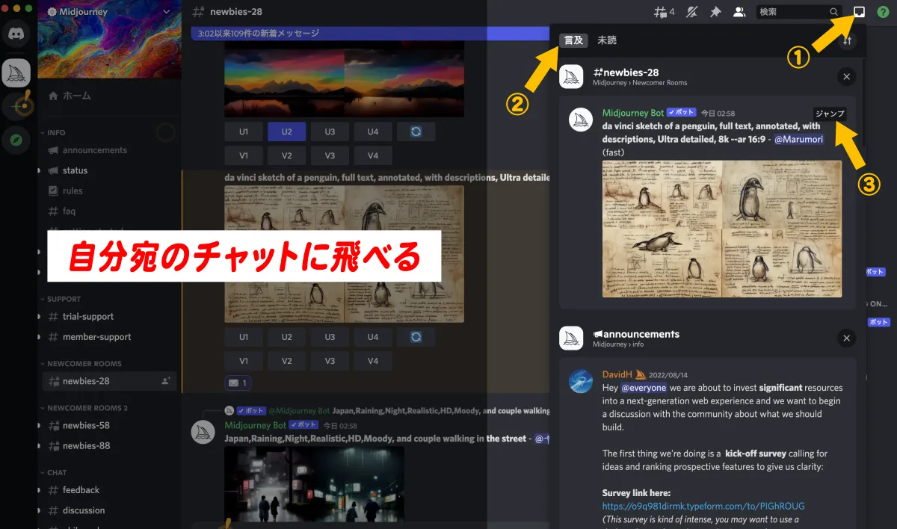897x529 pixels.
Task: Click the search magnifier icon
Action: point(834,12)
